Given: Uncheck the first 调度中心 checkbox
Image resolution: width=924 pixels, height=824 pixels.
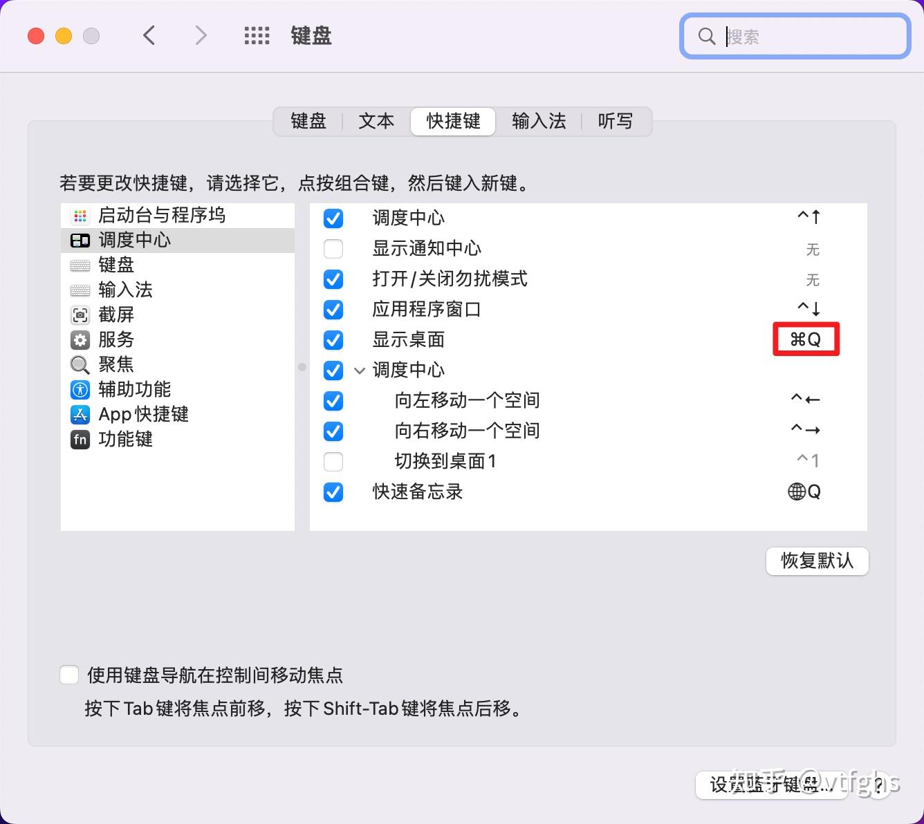Looking at the screenshot, I should coord(333,218).
